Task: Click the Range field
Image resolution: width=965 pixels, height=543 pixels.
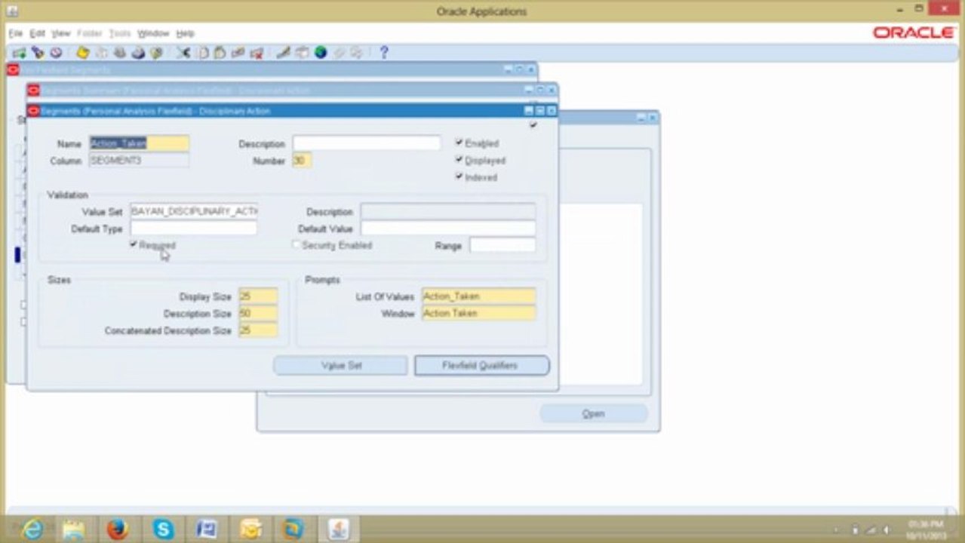Action: 502,245
